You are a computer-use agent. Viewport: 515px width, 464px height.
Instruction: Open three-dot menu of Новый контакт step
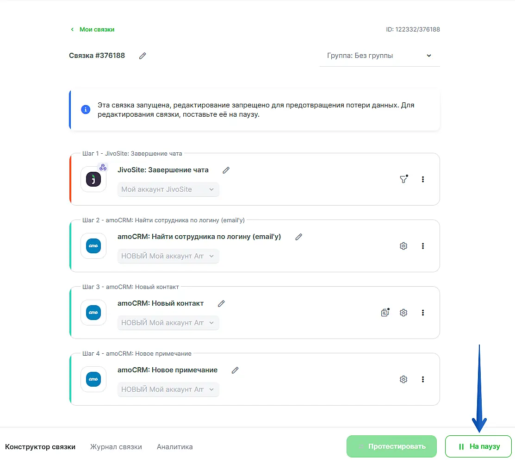423,313
